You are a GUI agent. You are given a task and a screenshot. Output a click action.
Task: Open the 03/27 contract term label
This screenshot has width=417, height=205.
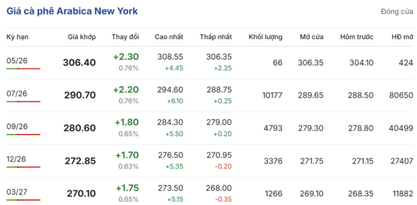pyautogui.click(x=17, y=192)
